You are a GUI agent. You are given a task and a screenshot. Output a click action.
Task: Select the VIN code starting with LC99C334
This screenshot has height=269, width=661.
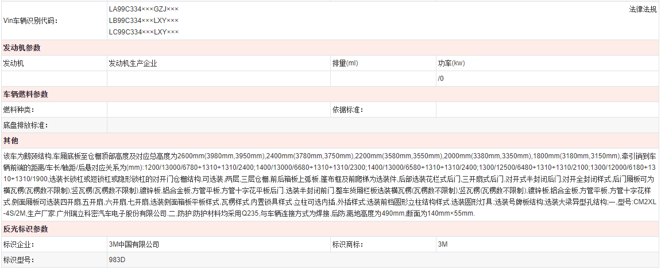pos(144,32)
